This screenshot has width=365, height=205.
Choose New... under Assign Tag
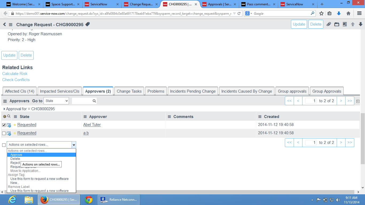point(41,183)
